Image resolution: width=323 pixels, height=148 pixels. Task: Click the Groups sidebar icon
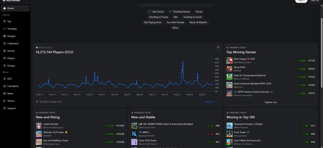coord(5,66)
